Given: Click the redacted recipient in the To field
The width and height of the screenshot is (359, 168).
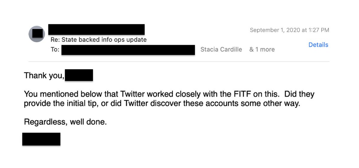Looking at the screenshot, I should 128,50.
